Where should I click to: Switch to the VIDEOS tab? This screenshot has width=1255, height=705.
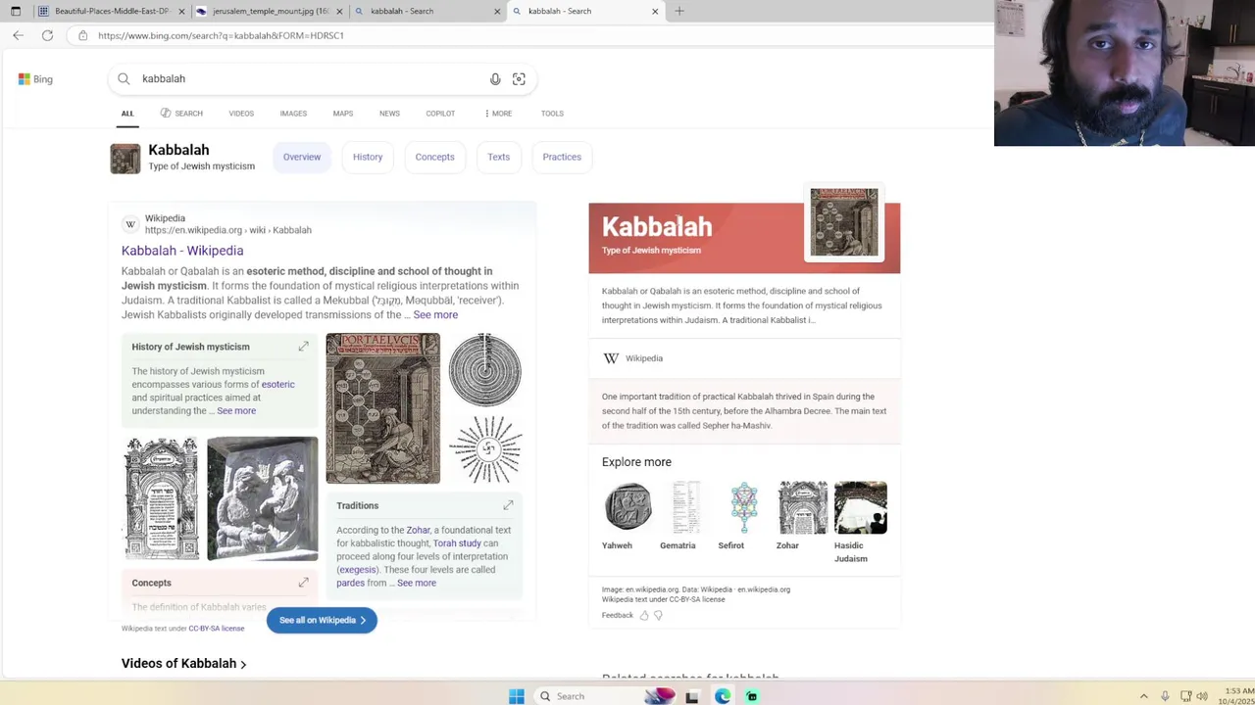click(241, 114)
